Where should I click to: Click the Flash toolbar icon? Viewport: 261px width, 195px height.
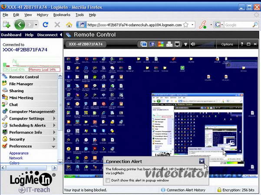pos(203,25)
